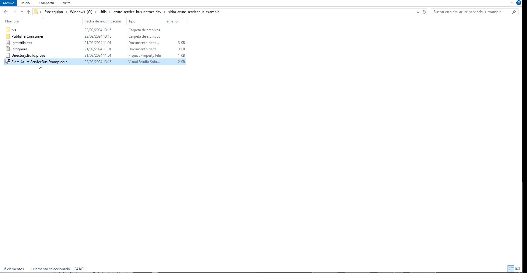Switch to Details view icon in status bar
The image size is (527, 273).
pos(511,269)
